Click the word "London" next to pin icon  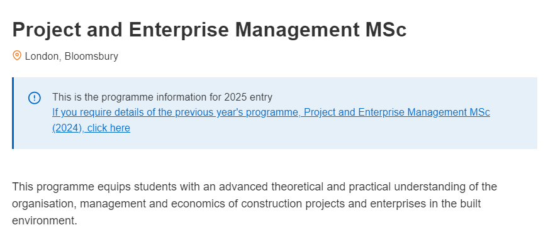coord(42,56)
